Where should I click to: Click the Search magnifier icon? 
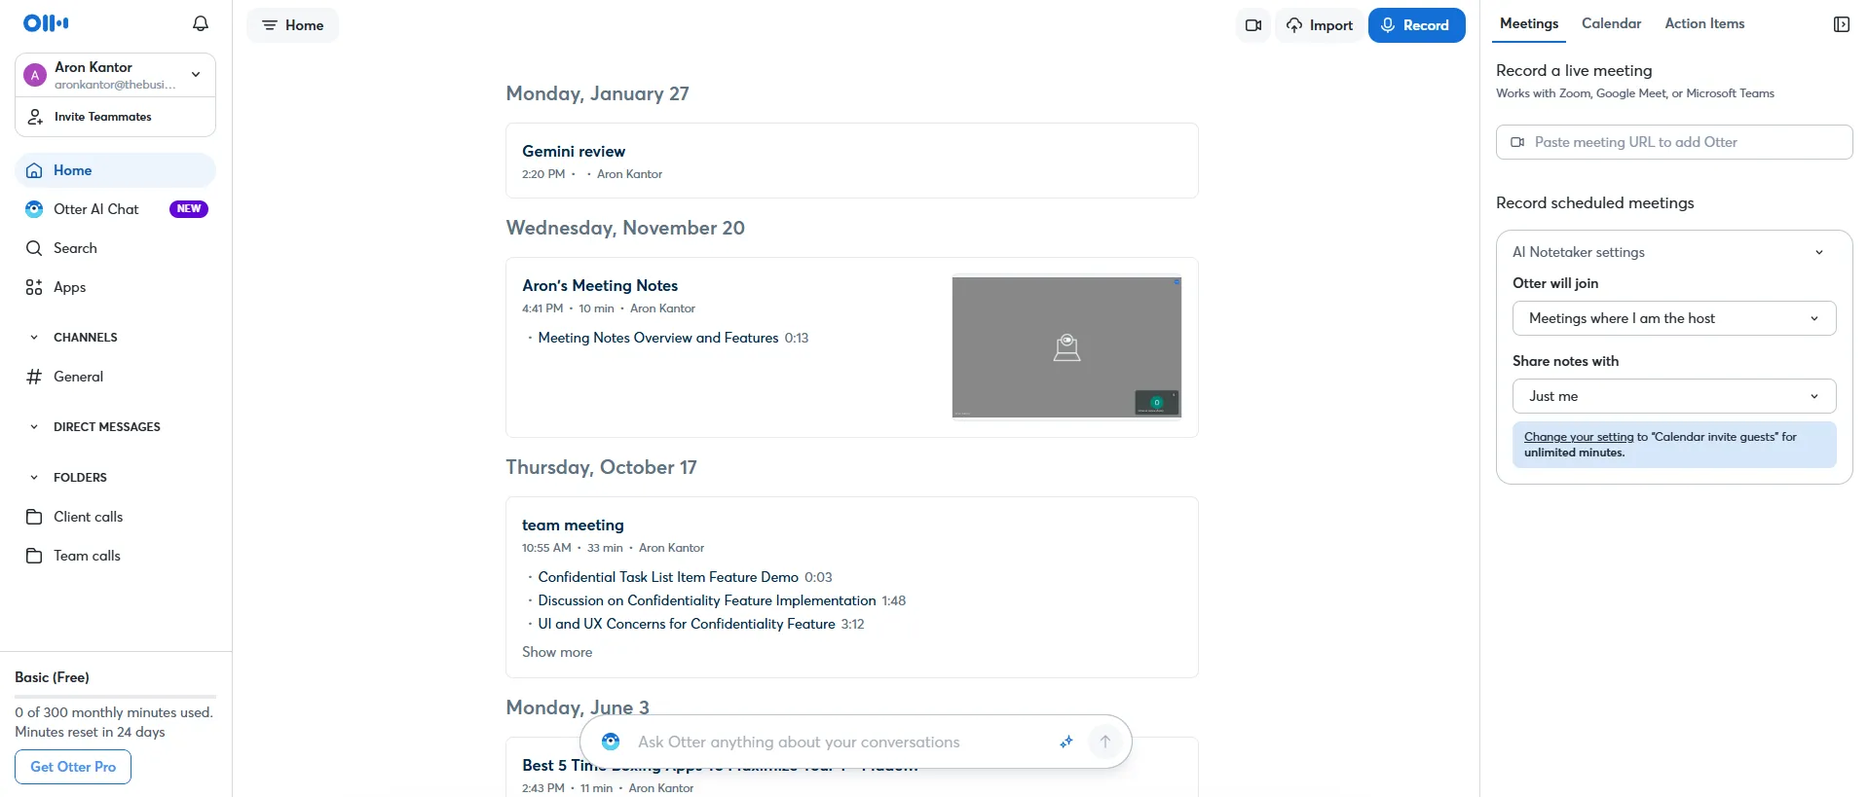point(34,248)
